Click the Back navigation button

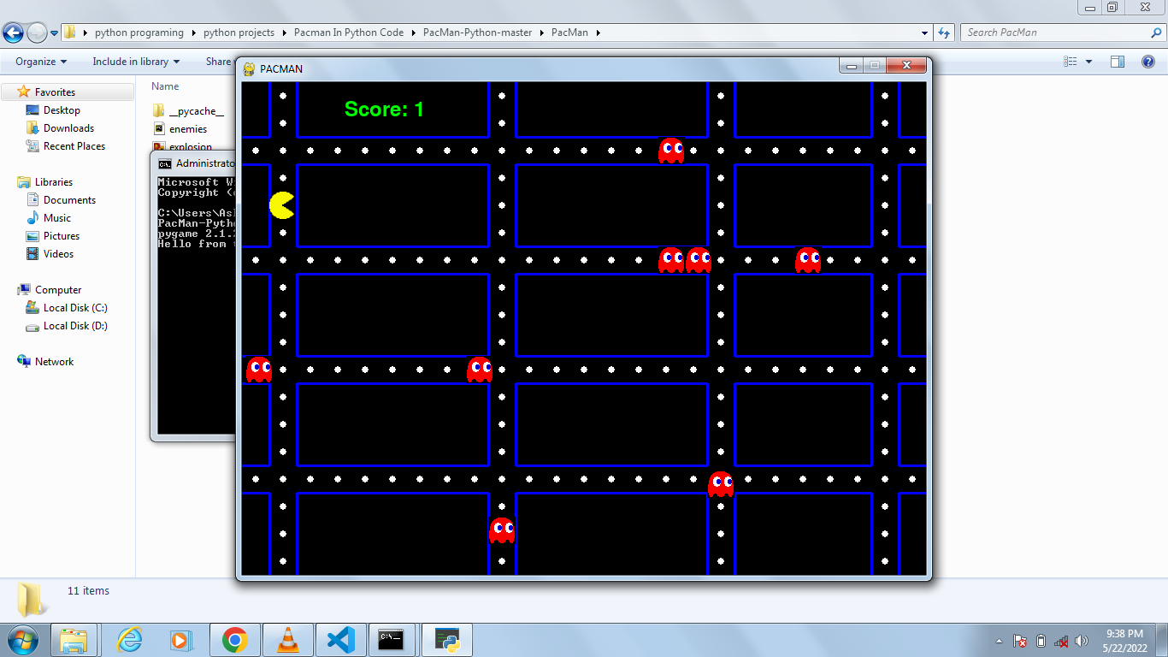14,33
